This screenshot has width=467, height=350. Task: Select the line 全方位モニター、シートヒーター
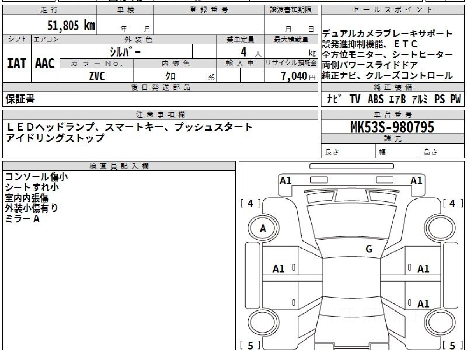pyautogui.click(x=388, y=54)
